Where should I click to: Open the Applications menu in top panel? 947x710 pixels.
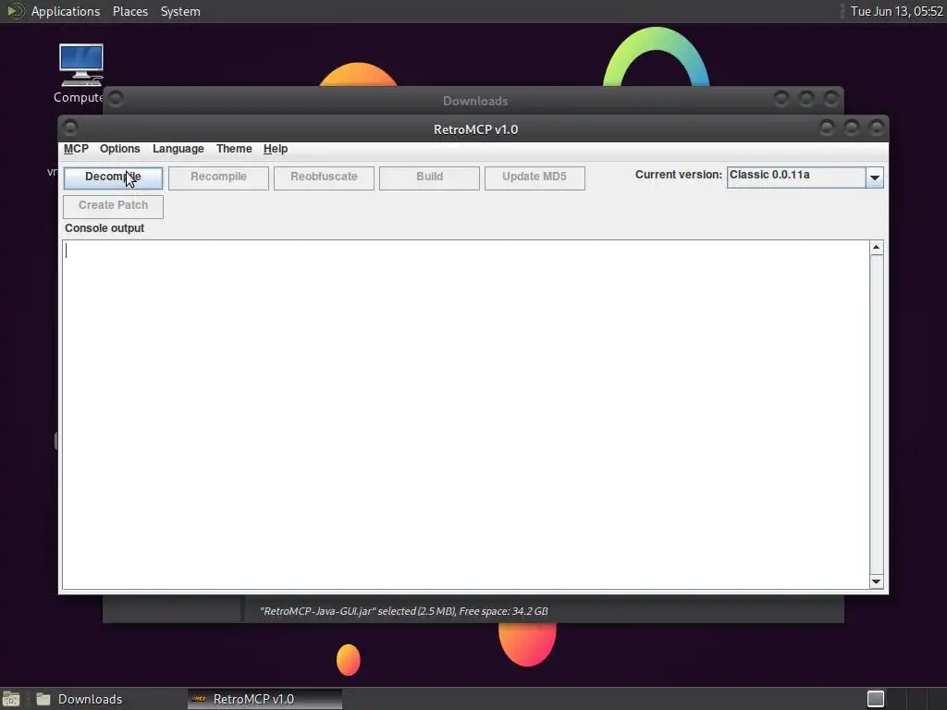click(x=66, y=11)
